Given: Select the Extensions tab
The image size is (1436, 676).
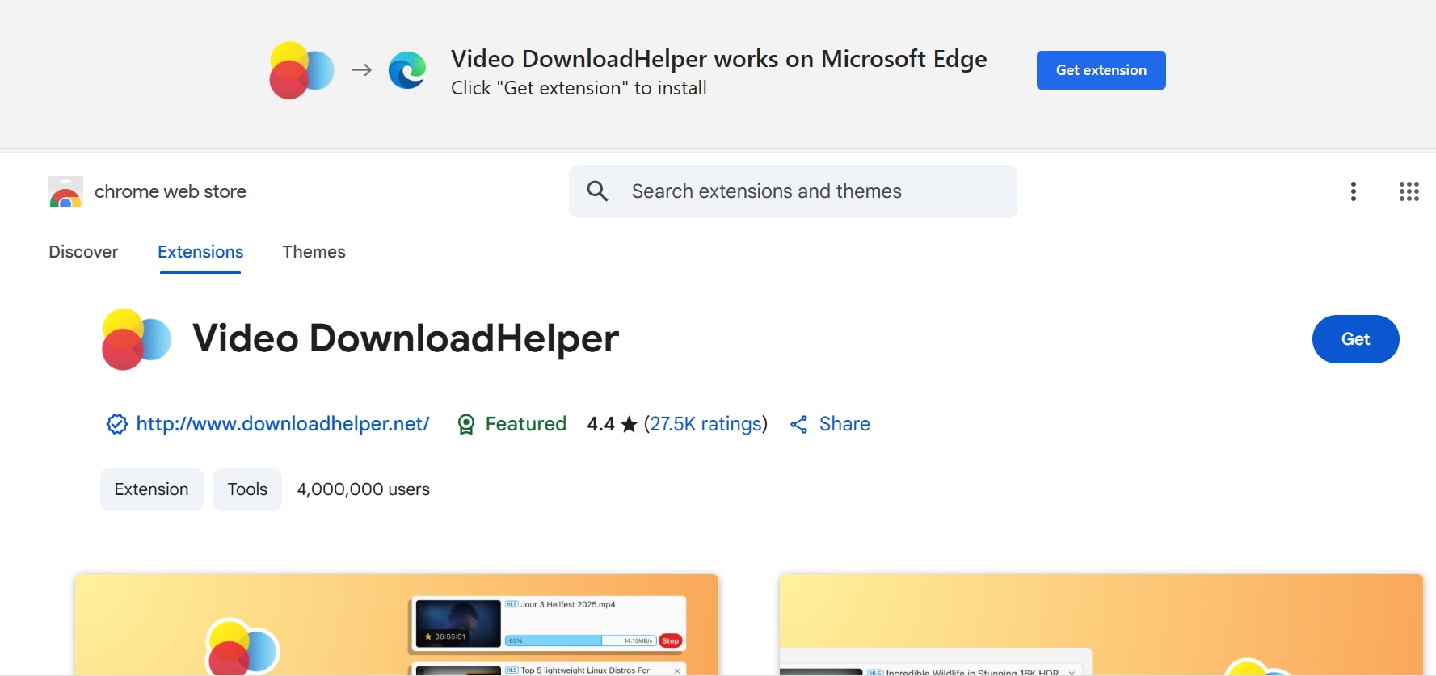Looking at the screenshot, I should click(200, 252).
